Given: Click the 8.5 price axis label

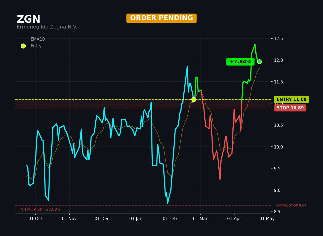Looking at the screenshot, I should tap(277, 212).
